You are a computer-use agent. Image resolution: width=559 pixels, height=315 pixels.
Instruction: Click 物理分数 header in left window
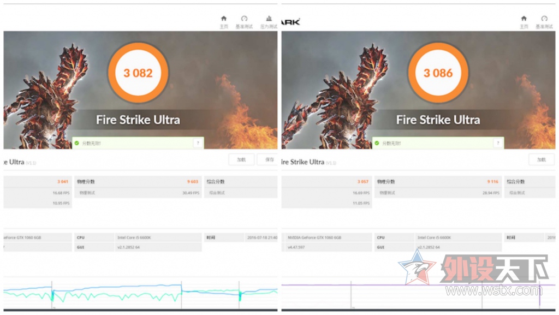86,182
